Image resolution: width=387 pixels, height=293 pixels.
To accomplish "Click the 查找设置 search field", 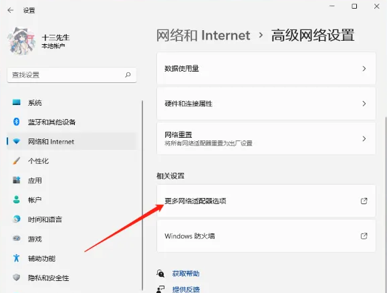I will (72, 75).
